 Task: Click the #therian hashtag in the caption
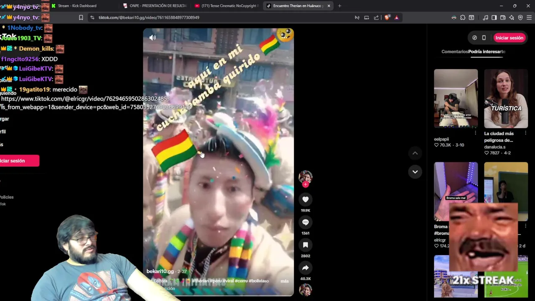pos(200,281)
